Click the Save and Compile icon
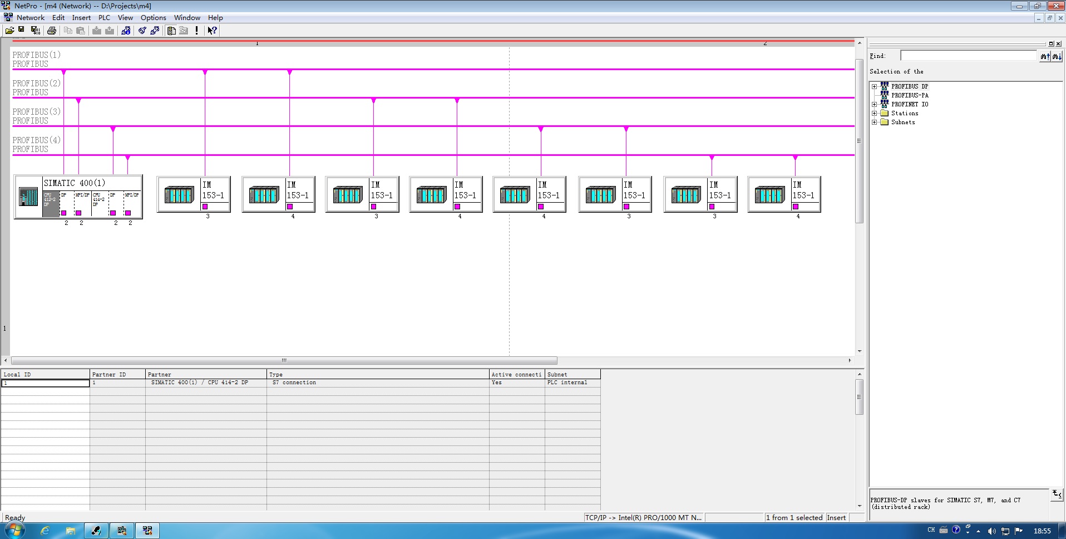 coord(35,31)
